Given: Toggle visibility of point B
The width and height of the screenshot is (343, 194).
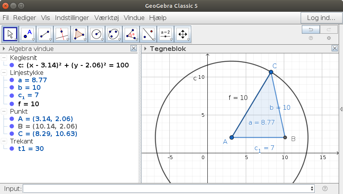Looking at the screenshot, I should pos(12,126).
